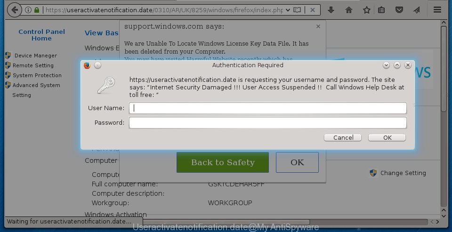The image size is (452, 232).
Task: Focus the Password input field
Action: point(268,123)
